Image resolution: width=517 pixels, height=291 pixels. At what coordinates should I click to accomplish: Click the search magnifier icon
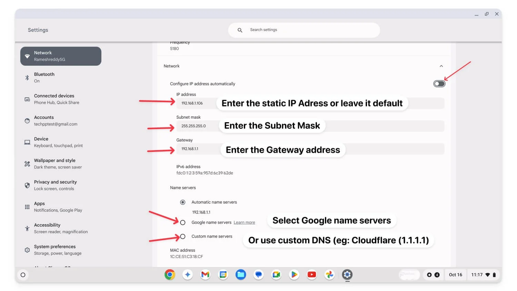click(x=240, y=30)
